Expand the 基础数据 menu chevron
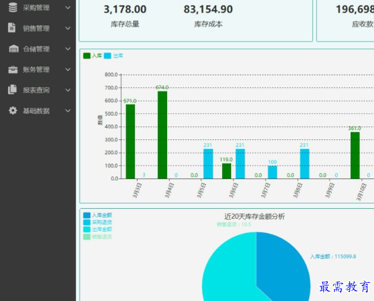The image size is (374, 301). coord(68,111)
